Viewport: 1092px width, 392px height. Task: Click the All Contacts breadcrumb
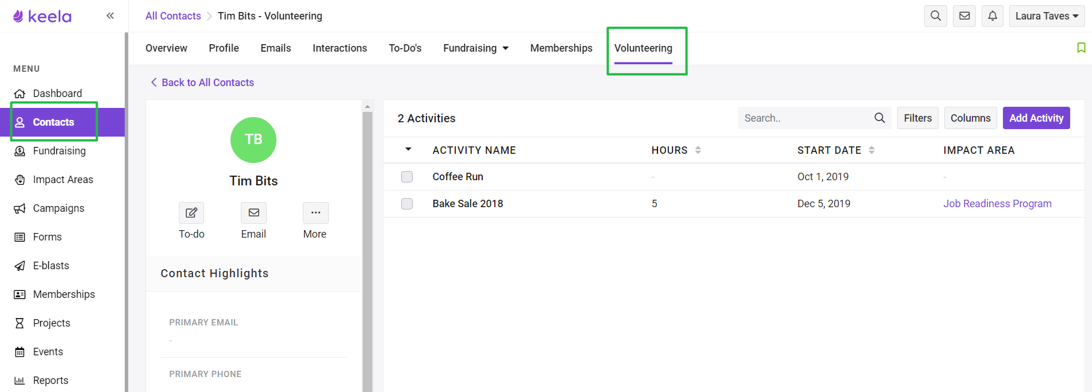(173, 16)
